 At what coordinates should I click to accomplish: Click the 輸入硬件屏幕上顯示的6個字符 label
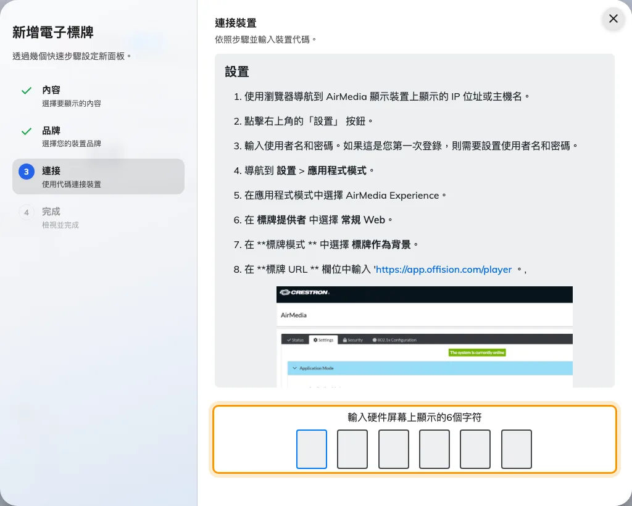coord(415,417)
